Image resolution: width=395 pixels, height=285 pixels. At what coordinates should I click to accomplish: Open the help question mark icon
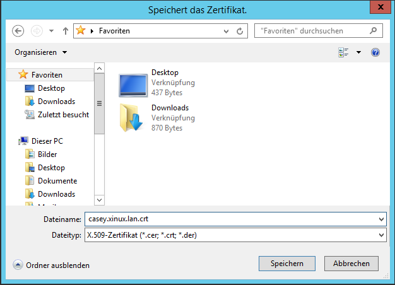(375, 52)
